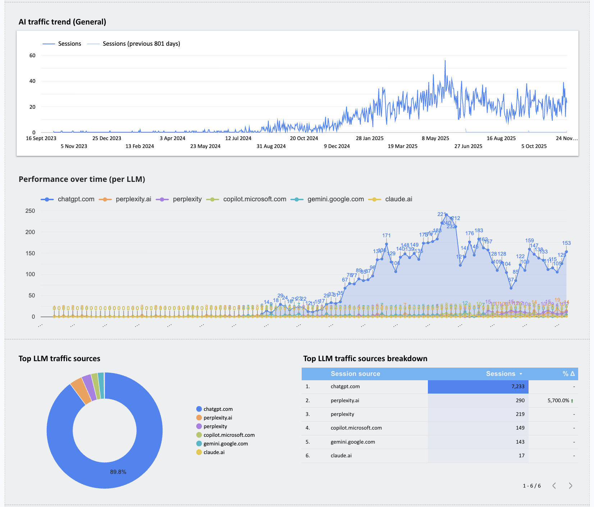Click the next page arrow in table pagination

[x=570, y=486]
